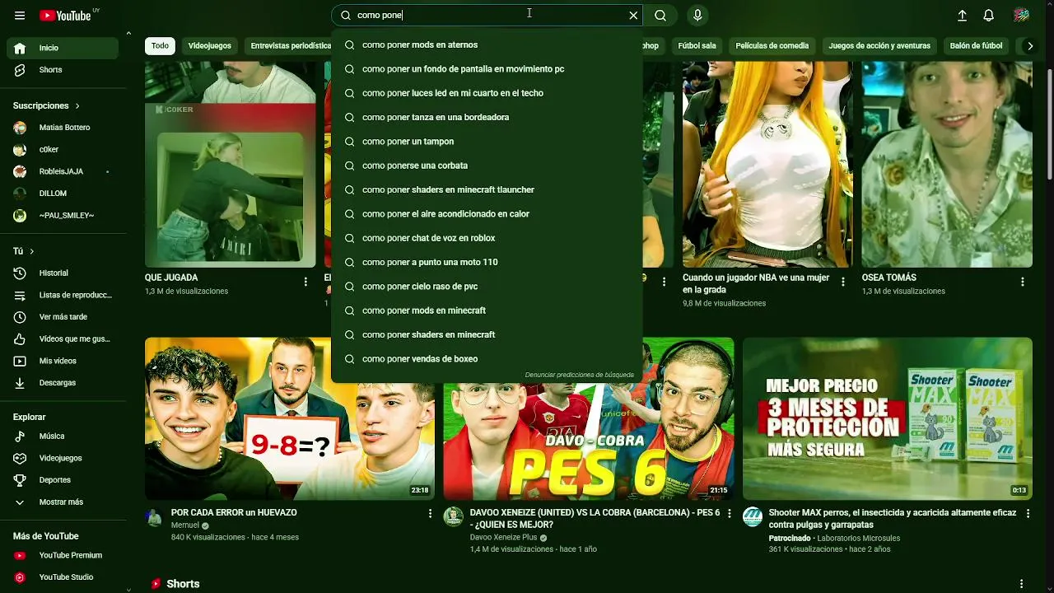The height and width of the screenshot is (593, 1054).
Task: Open c0ker subscription channel
Action: click(x=63, y=150)
